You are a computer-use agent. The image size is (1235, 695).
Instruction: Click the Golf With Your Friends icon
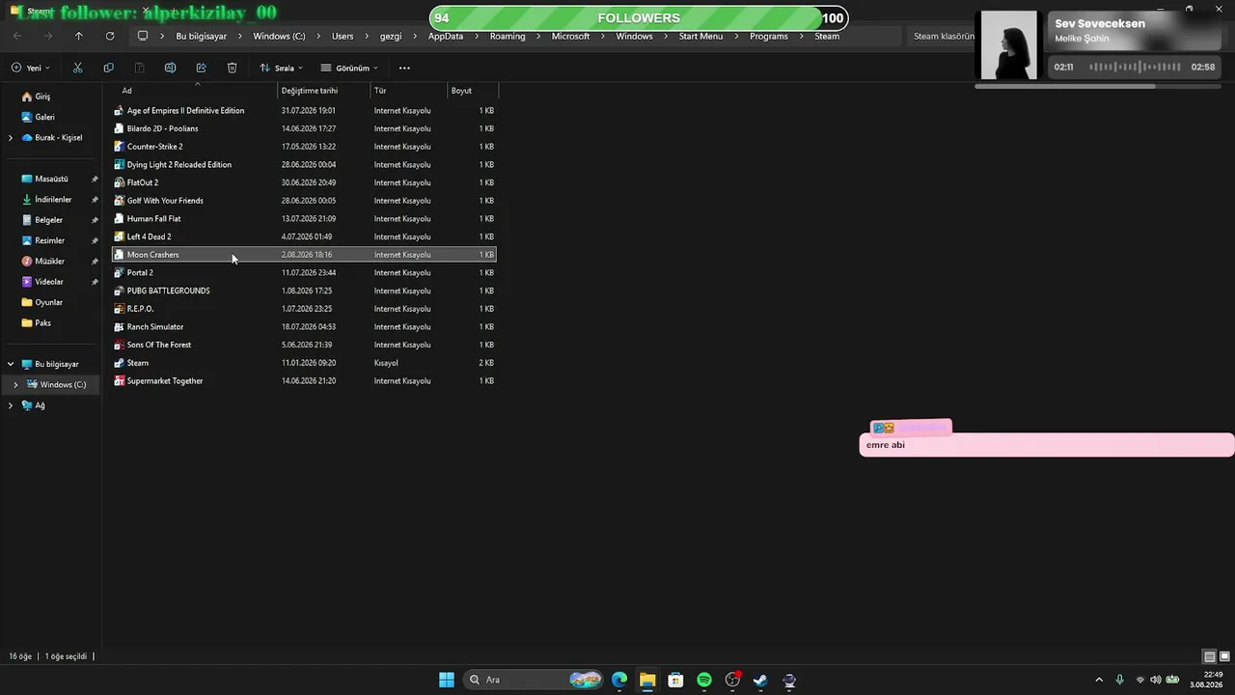(x=119, y=201)
